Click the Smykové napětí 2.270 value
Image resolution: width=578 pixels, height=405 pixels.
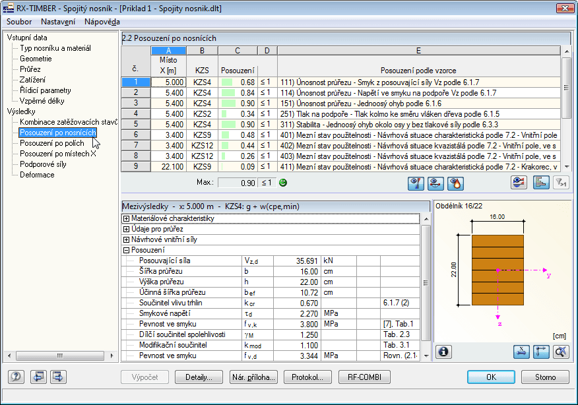coord(297,313)
